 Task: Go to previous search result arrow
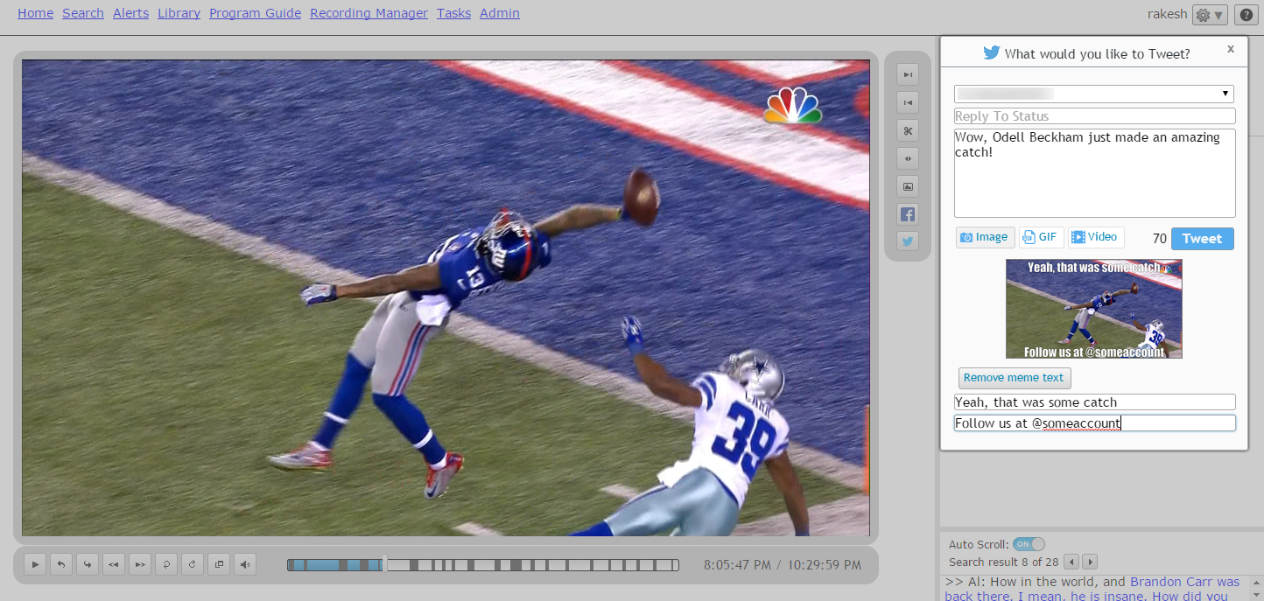(1071, 562)
